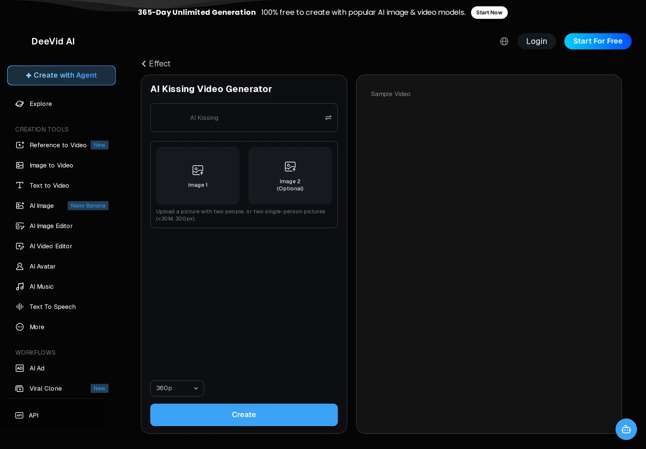The height and width of the screenshot is (449, 646).
Task: Click the Text to Video icon
Action: [20, 185]
